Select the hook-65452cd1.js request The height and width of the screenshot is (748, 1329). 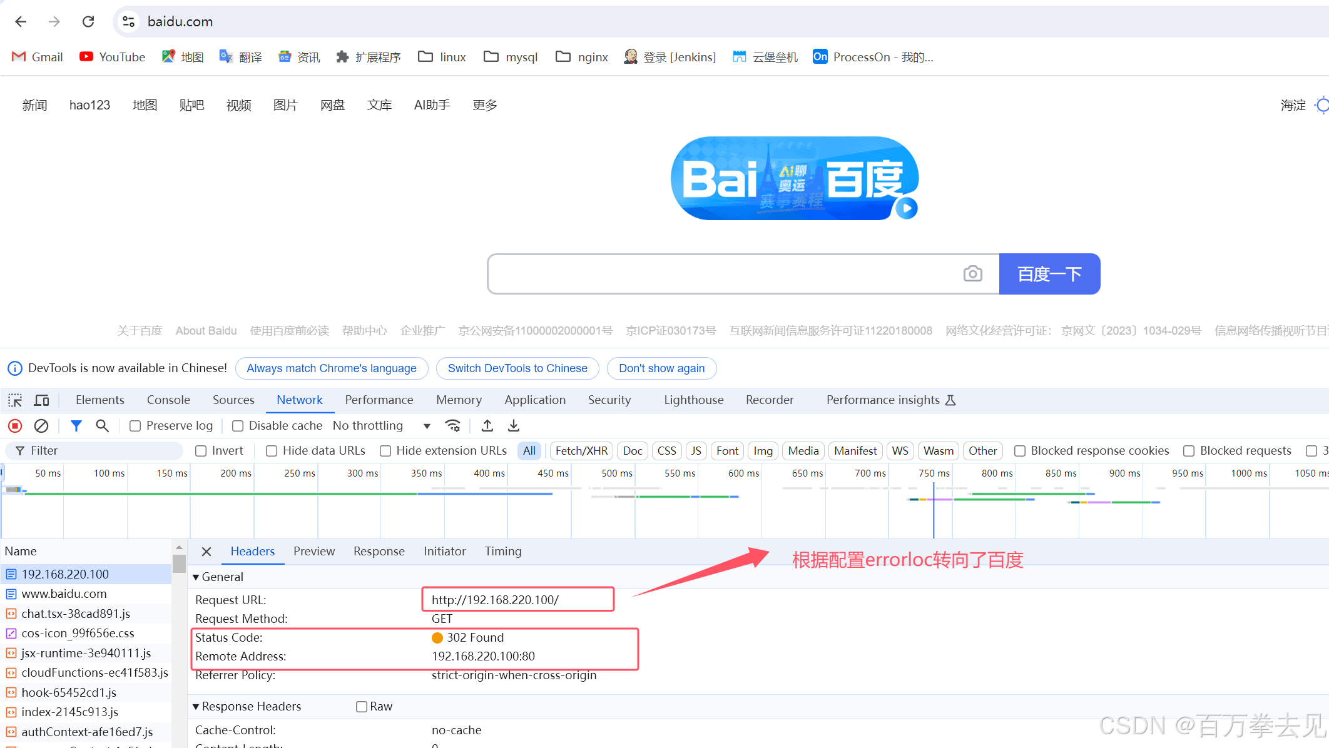[86, 693]
